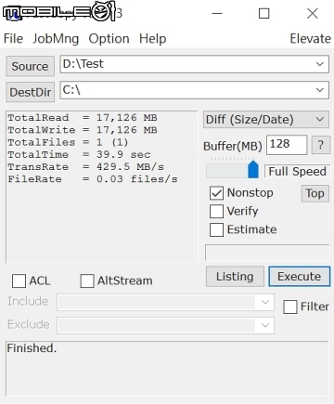Open the Option menu

tap(109, 39)
